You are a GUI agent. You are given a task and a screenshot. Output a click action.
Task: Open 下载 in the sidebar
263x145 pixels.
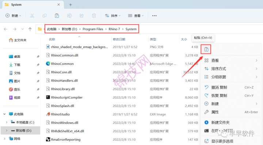point(14,65)
